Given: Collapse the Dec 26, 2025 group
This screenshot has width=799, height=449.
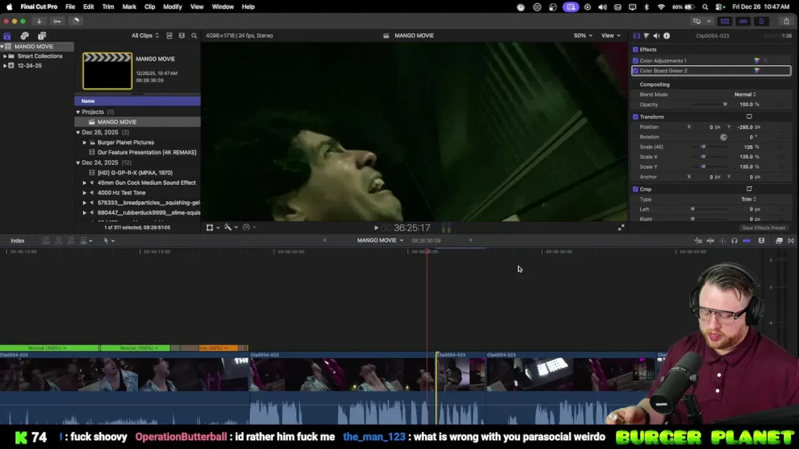Looking at the screenshot, I should pyautogui.click(x=78, y=132).
